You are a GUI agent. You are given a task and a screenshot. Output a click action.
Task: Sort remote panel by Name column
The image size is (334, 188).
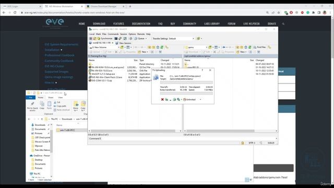tap(187, 61)
